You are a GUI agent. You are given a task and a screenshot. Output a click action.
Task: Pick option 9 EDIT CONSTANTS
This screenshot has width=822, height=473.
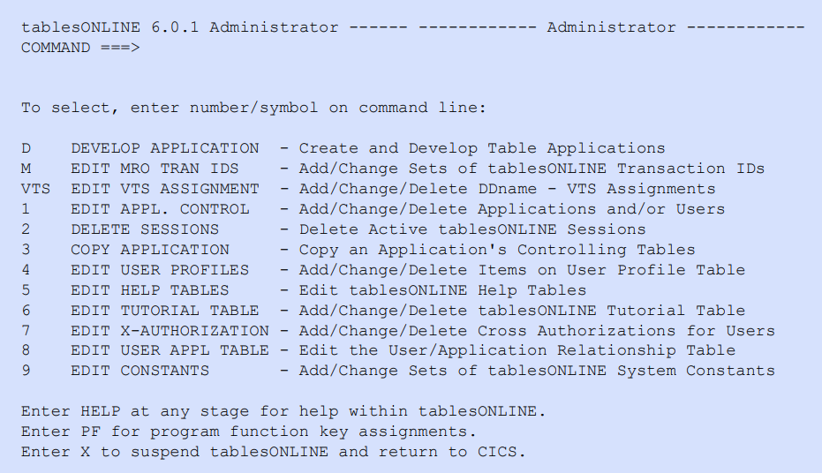pyautogui.click(x=116, y=371)
